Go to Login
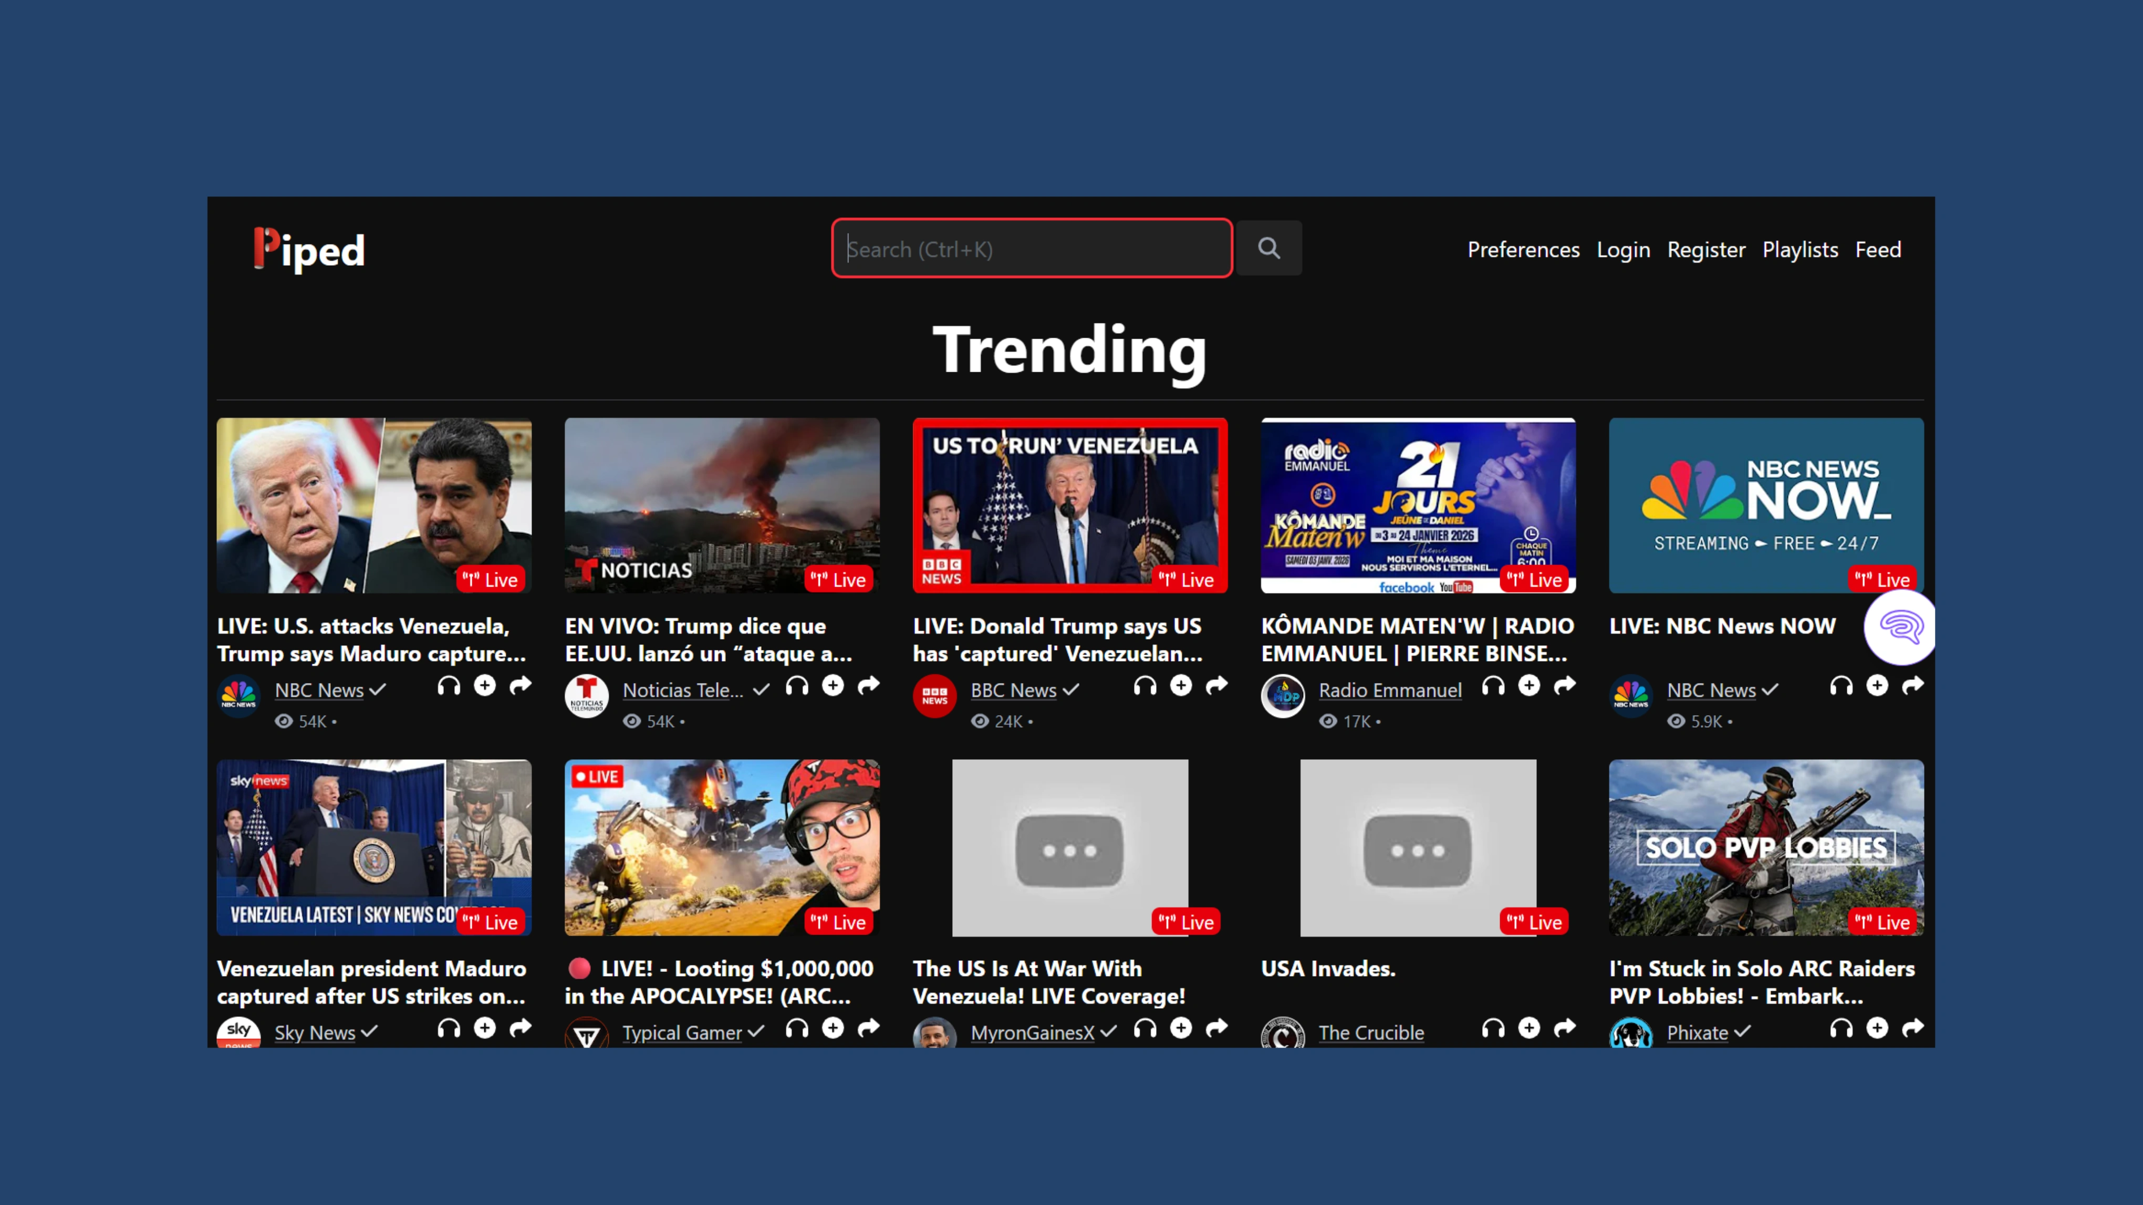 [x=1623, y=249]
